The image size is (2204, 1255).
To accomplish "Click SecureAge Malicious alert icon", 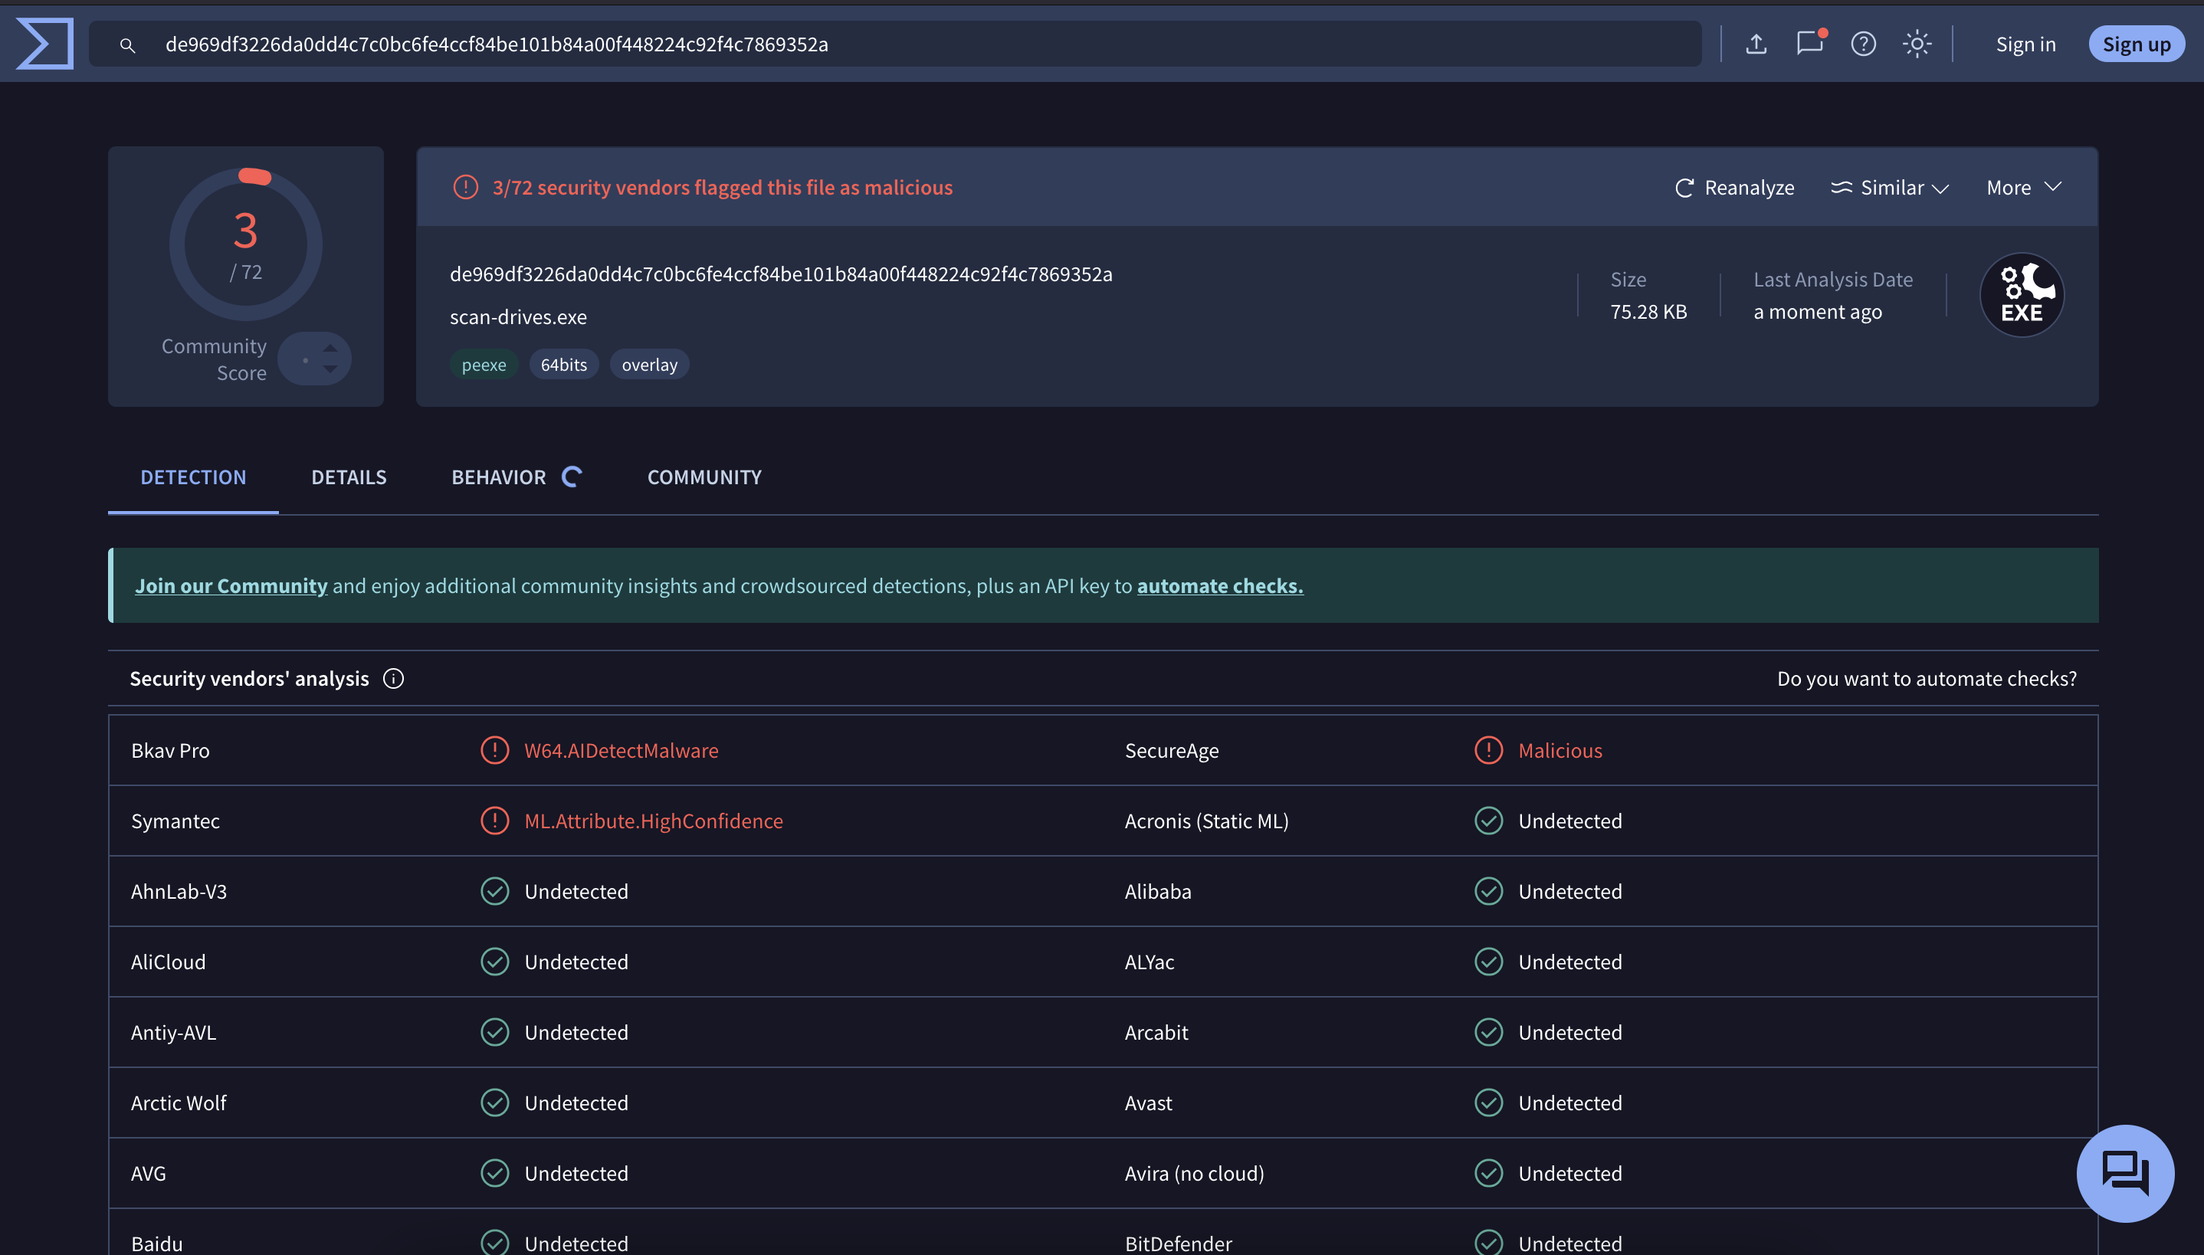I will [x=1488, y=750].
